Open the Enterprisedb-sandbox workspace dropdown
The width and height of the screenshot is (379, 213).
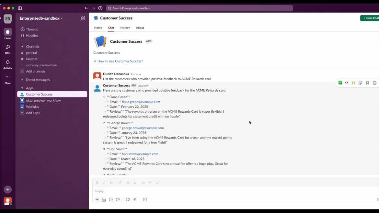(x=41, y=18)
